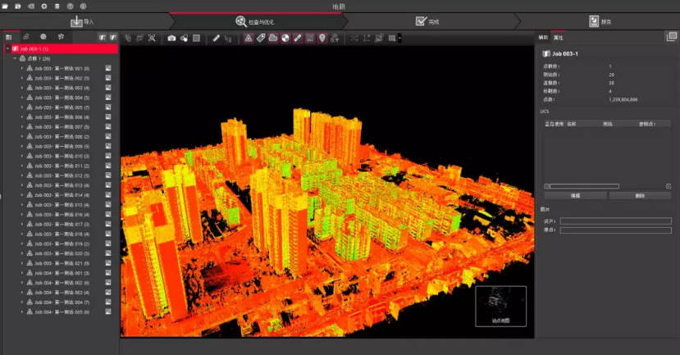Collapse the Job 003-1 root tree node
Image resolution: width=680 pixels, height=355 pixels.
[x=7, y=49]
